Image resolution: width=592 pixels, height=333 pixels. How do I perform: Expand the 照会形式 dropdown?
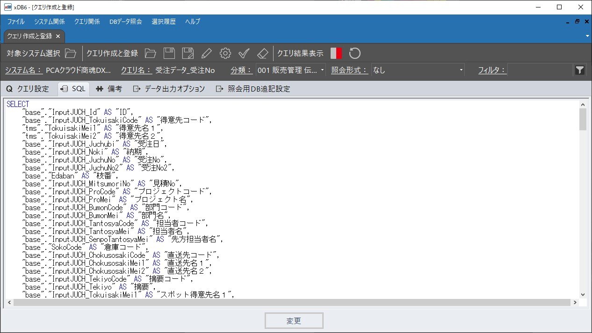(461, 70)
